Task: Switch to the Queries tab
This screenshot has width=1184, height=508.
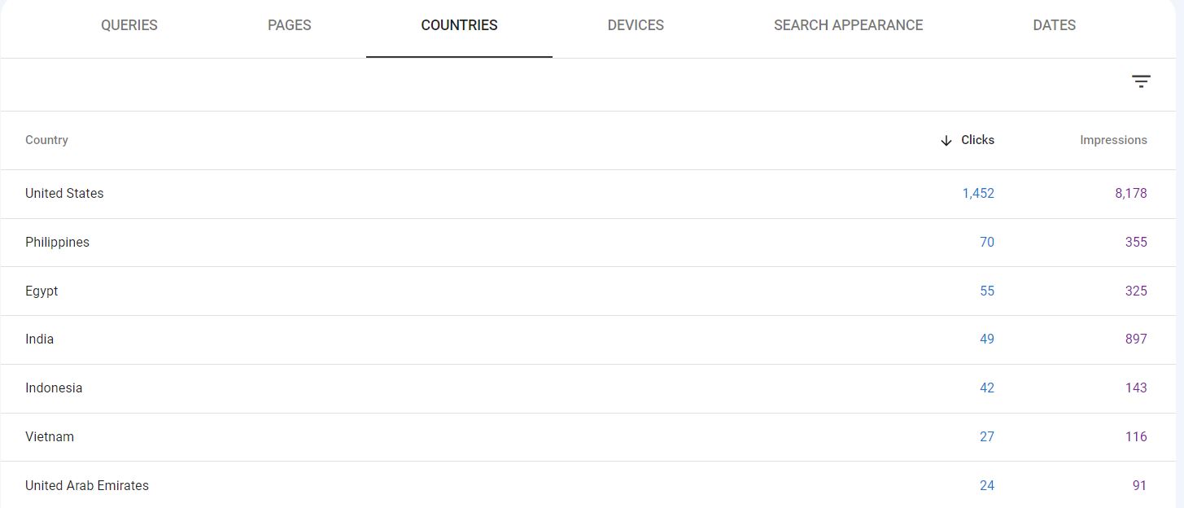Action: pyautogui.click(x=129, y=25)
